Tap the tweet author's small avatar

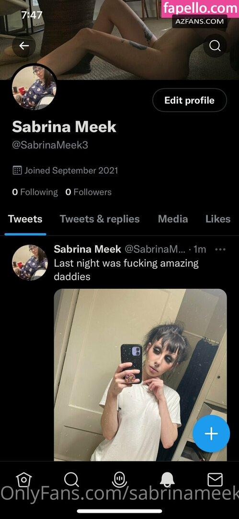30,262
